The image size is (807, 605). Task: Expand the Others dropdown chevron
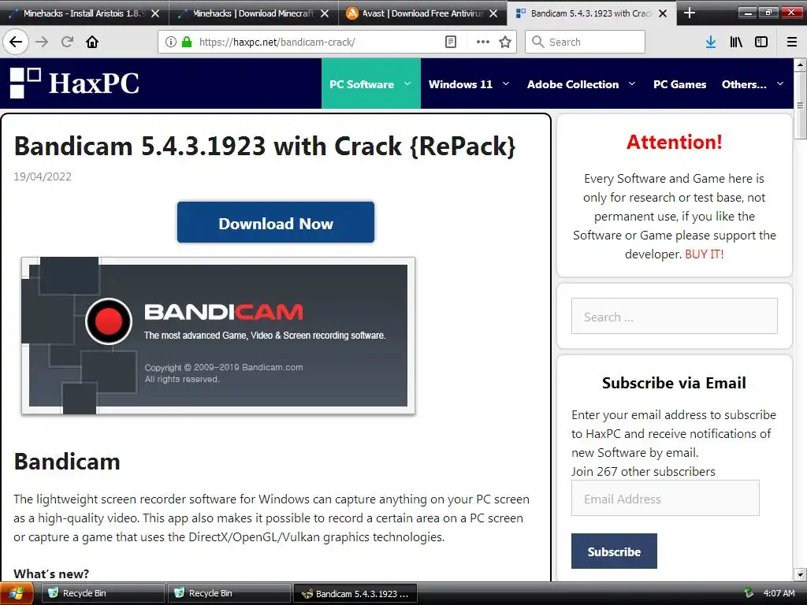point(780,84)
